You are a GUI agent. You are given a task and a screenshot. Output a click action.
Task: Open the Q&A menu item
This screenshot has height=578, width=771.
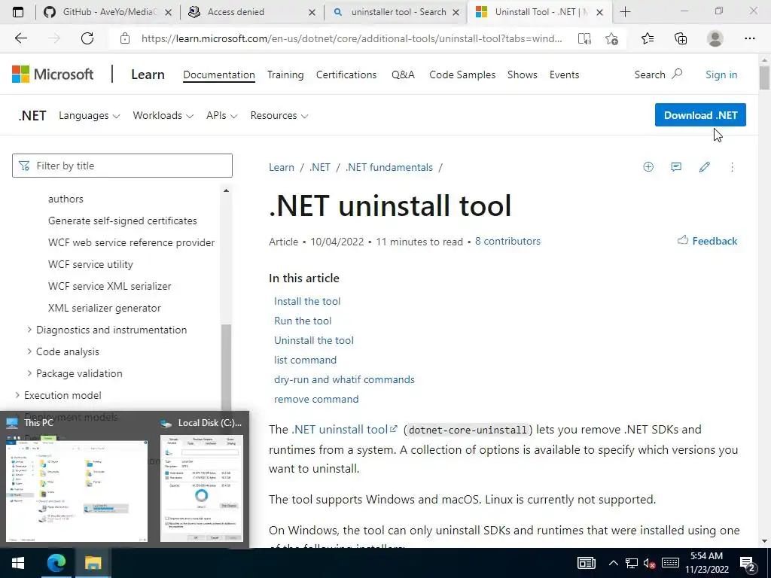click(404, 75)
